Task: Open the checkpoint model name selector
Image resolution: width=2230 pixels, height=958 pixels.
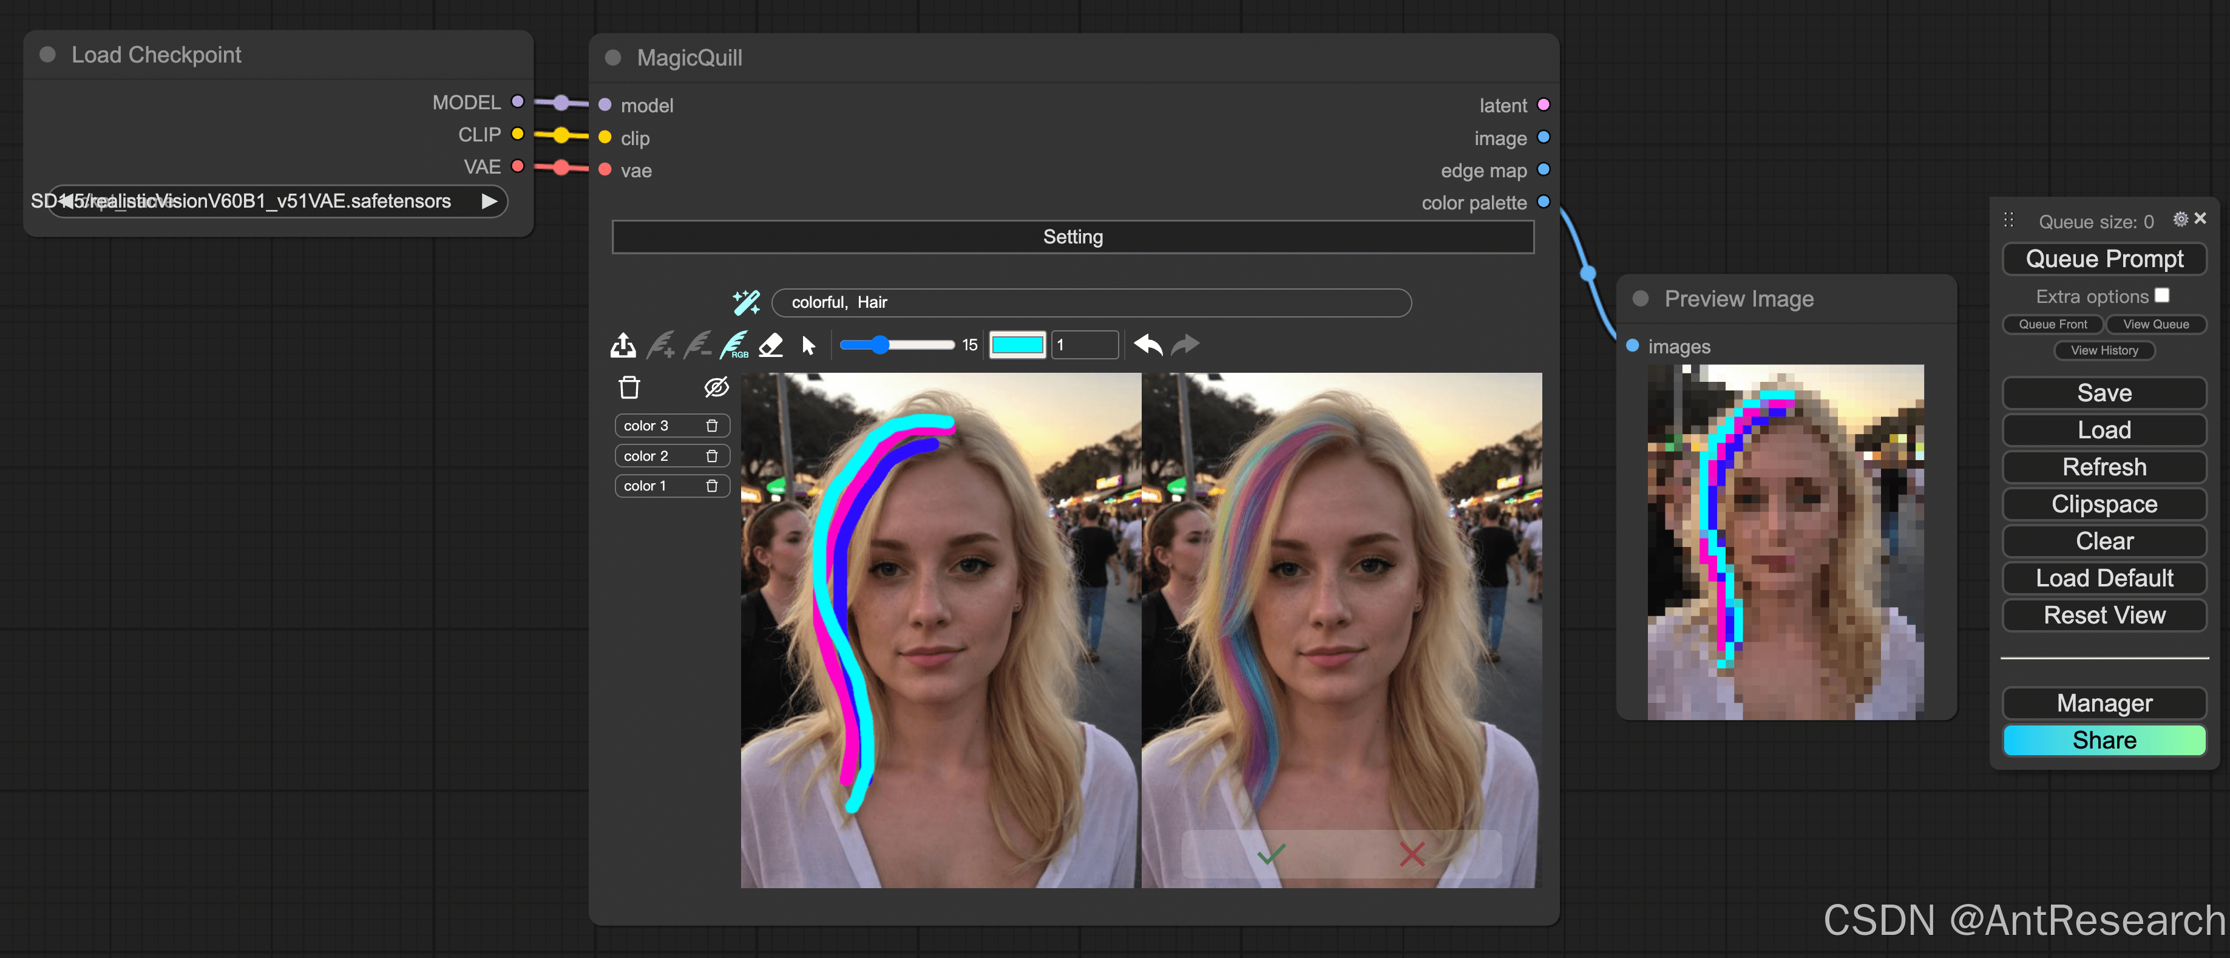Action: tap(277, 201)
